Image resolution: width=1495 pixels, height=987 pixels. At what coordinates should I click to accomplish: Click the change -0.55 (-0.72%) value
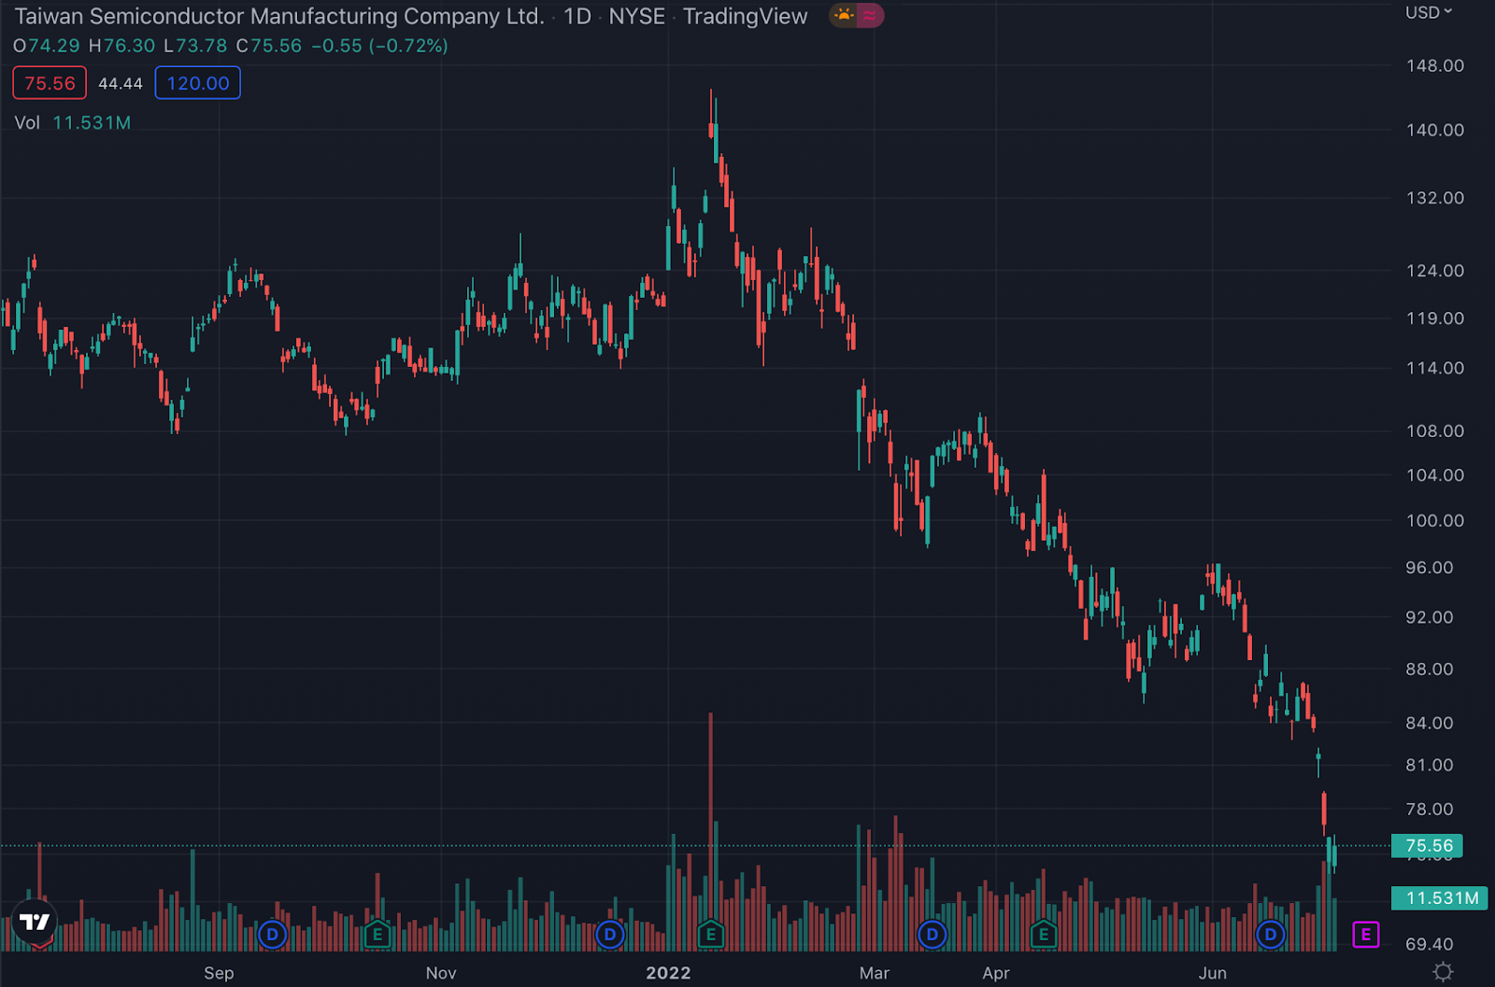(x=379, y=46)
